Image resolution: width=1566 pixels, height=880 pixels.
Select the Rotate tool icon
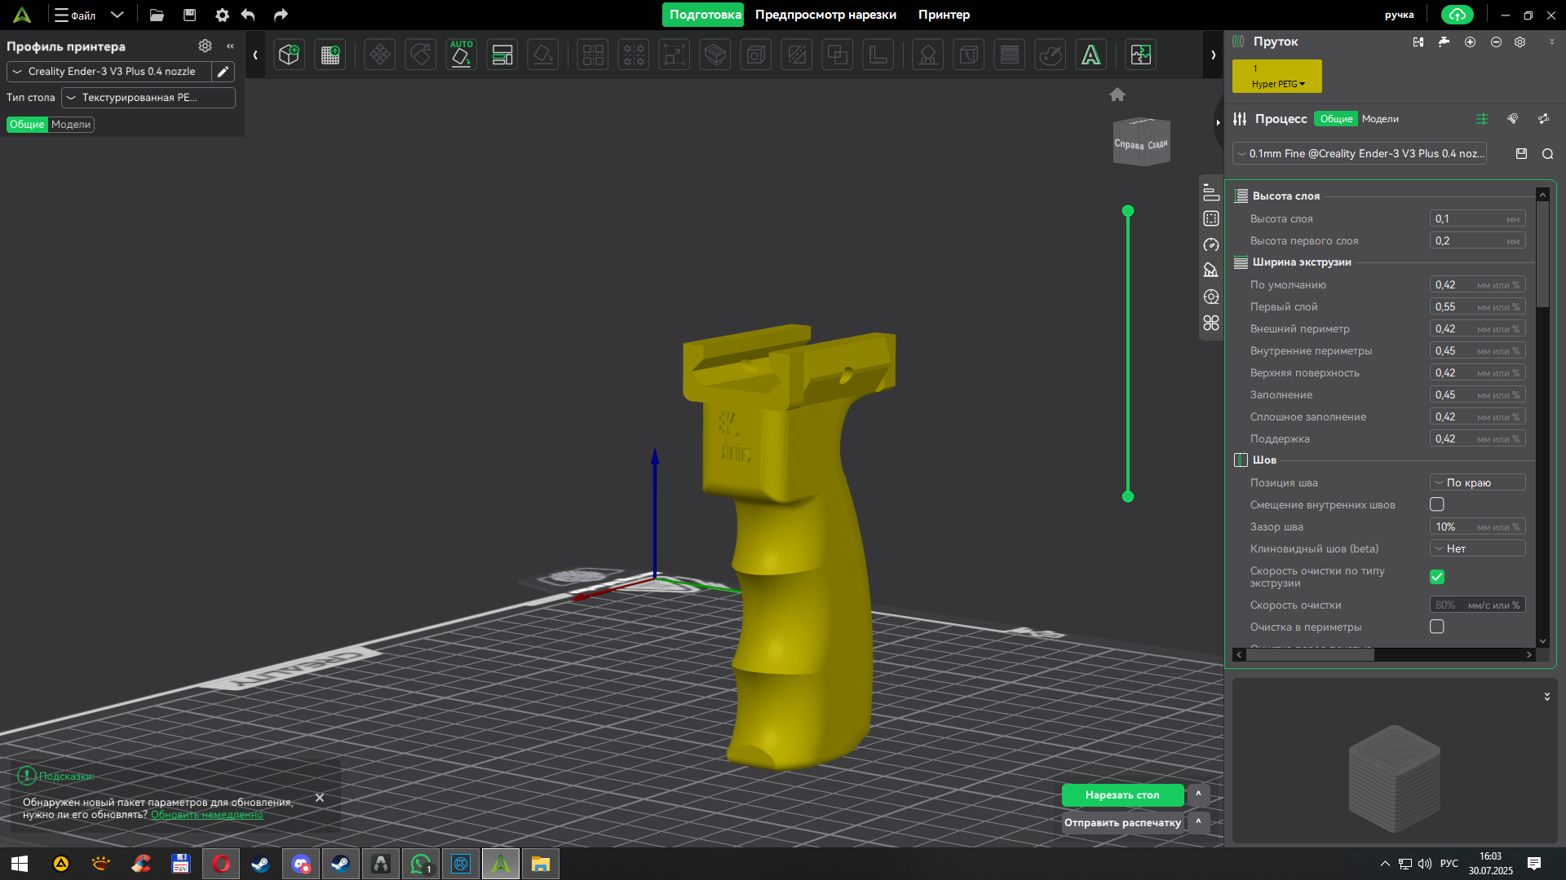coord(420,55)
